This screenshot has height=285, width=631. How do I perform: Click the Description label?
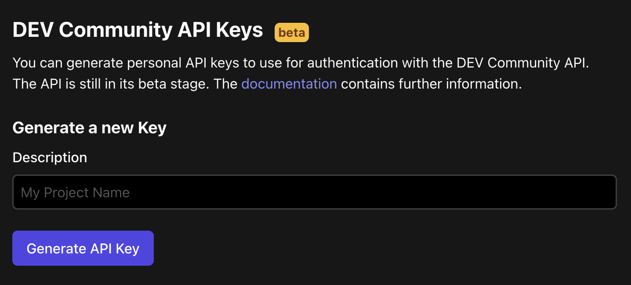coord(50,157)
